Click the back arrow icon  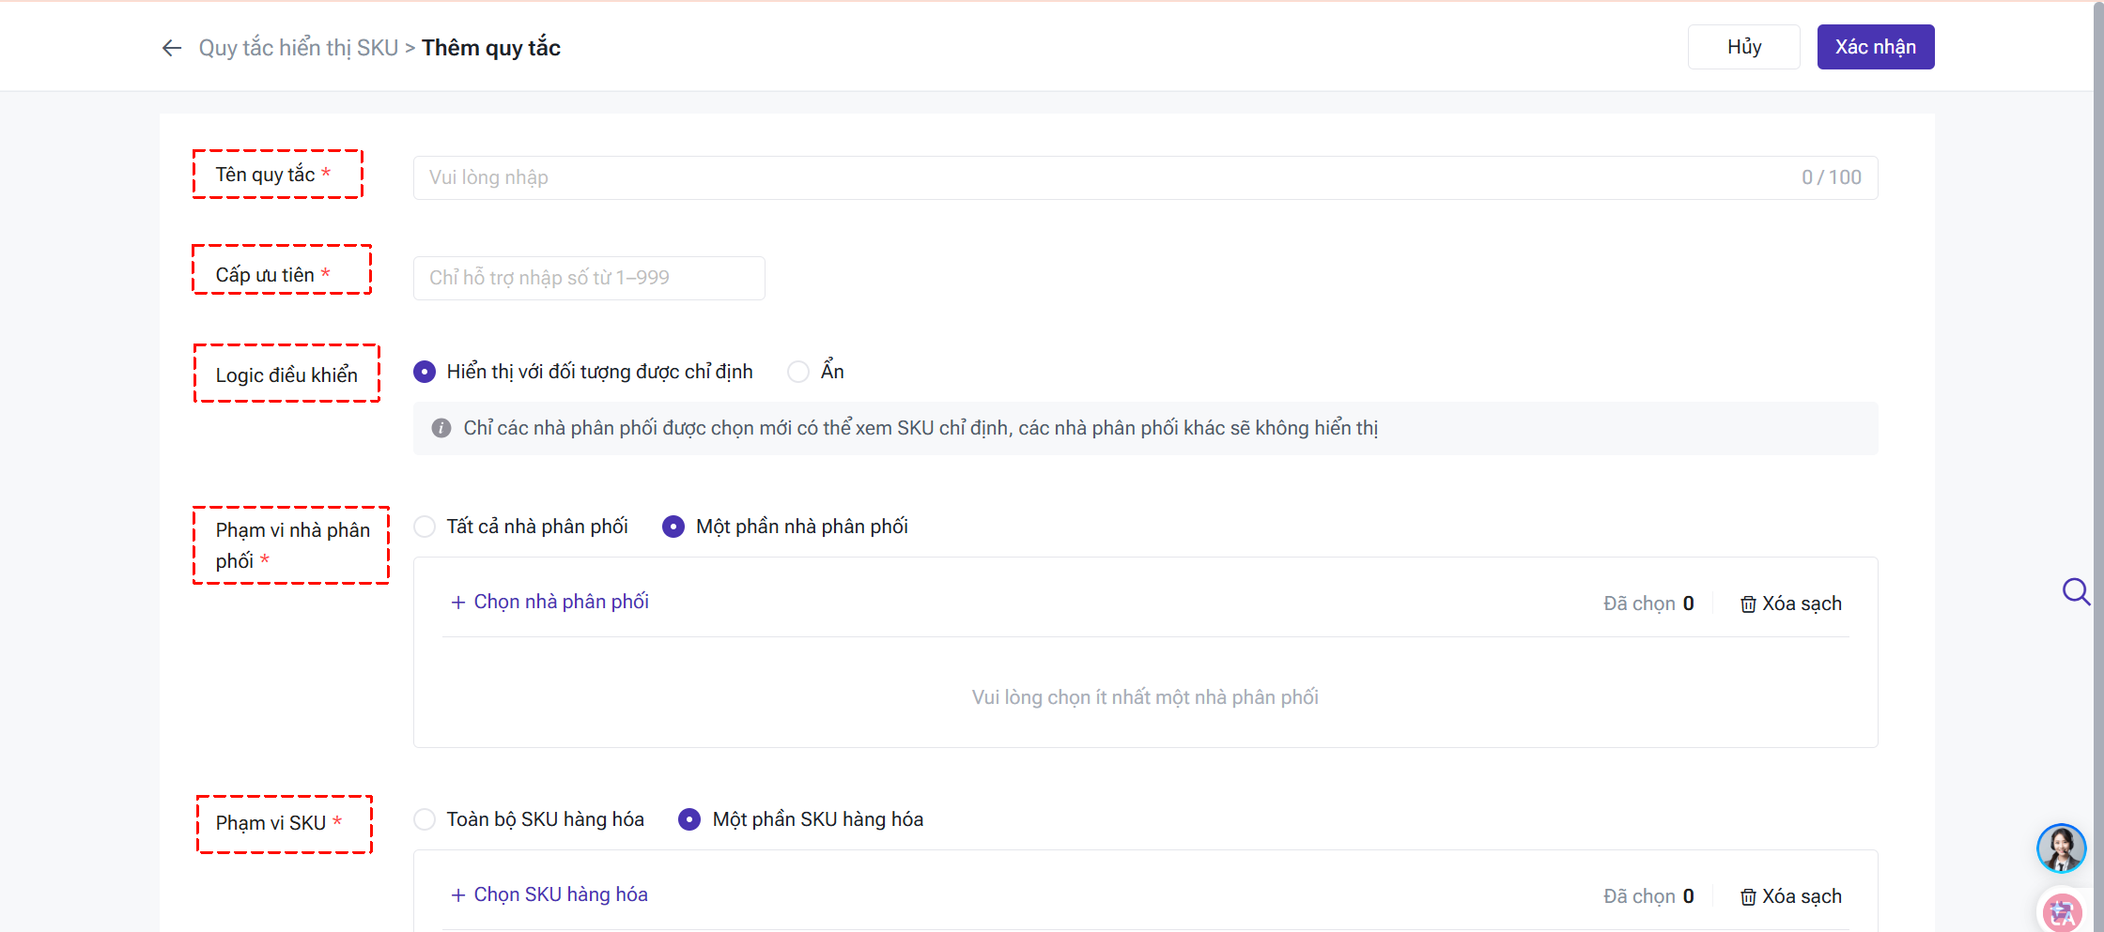tap(171, 48)
